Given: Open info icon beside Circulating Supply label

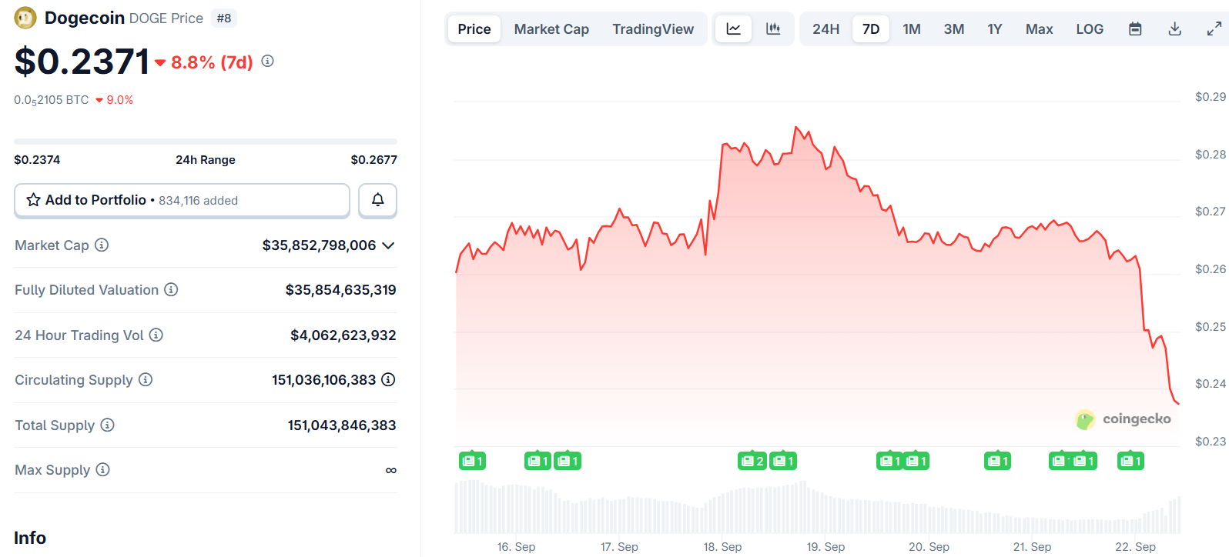Looking at the screenshot, I should [146, 379].
